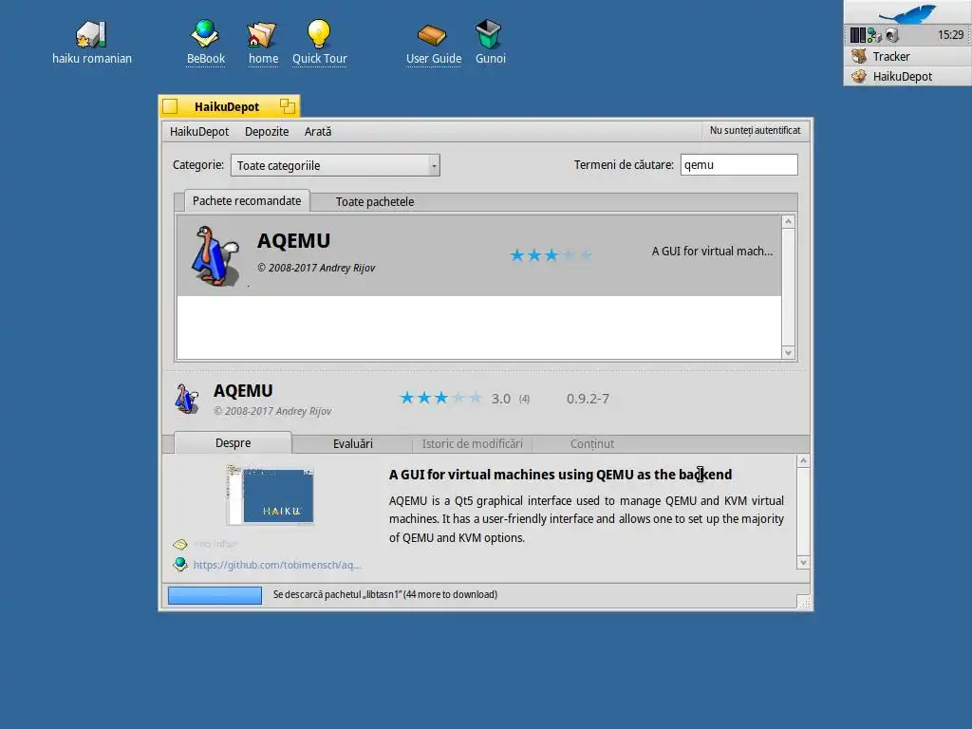Open the Istoric de modificări tab

[473, 444]
